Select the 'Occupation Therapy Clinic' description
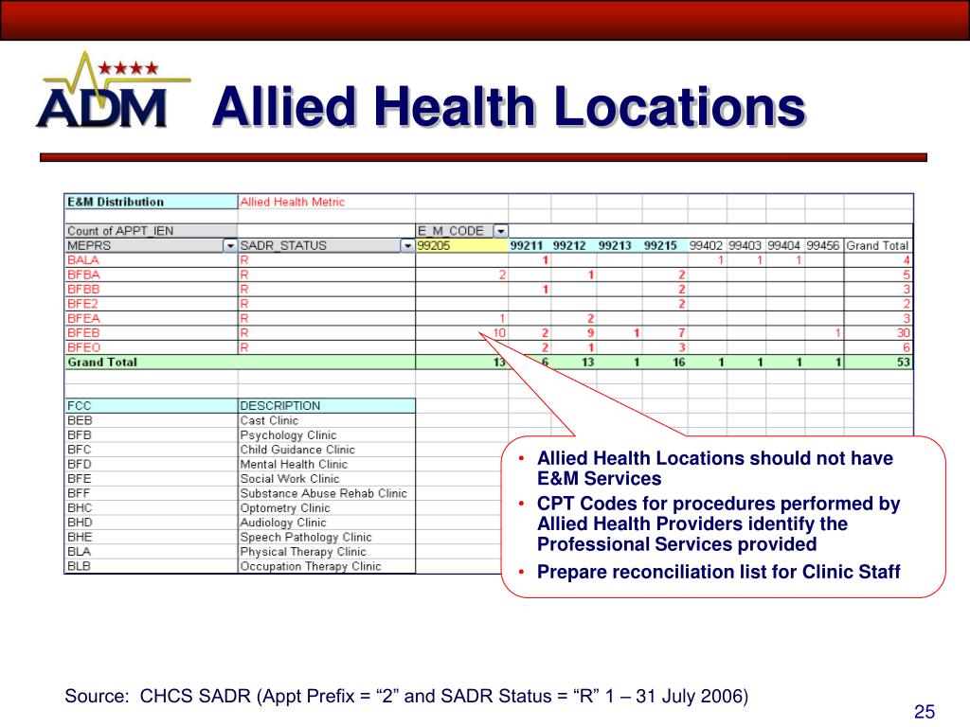The image size is (970, 727). coord(326,566)
